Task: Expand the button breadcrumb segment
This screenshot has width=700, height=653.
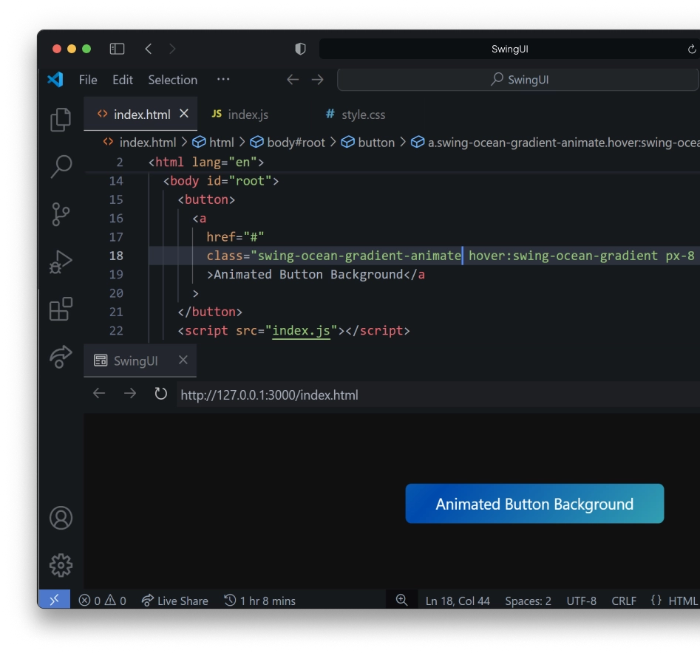Action: pyautogui.click(x=376, y=143)
